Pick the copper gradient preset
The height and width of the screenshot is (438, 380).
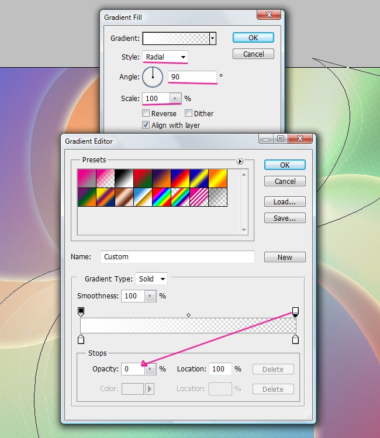[x=124, y=196]
